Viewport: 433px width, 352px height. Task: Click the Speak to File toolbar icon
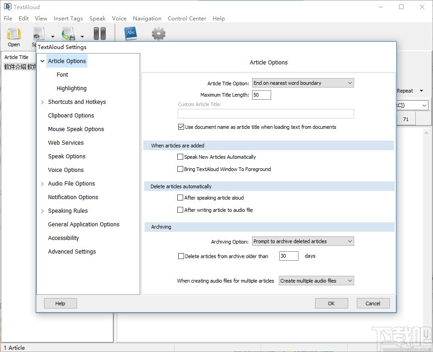click(x=68, y=34)
